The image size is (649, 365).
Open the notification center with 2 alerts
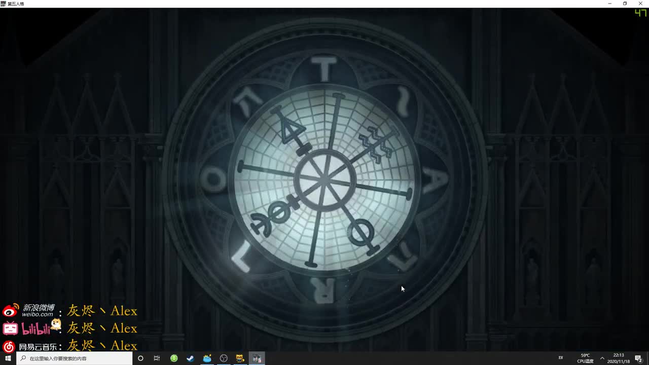[x=639, y=358]
